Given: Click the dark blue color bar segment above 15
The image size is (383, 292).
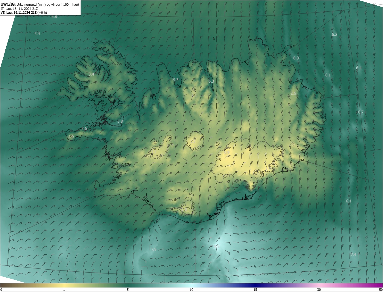Looking at the screenshot, I should tap(255, 285).
